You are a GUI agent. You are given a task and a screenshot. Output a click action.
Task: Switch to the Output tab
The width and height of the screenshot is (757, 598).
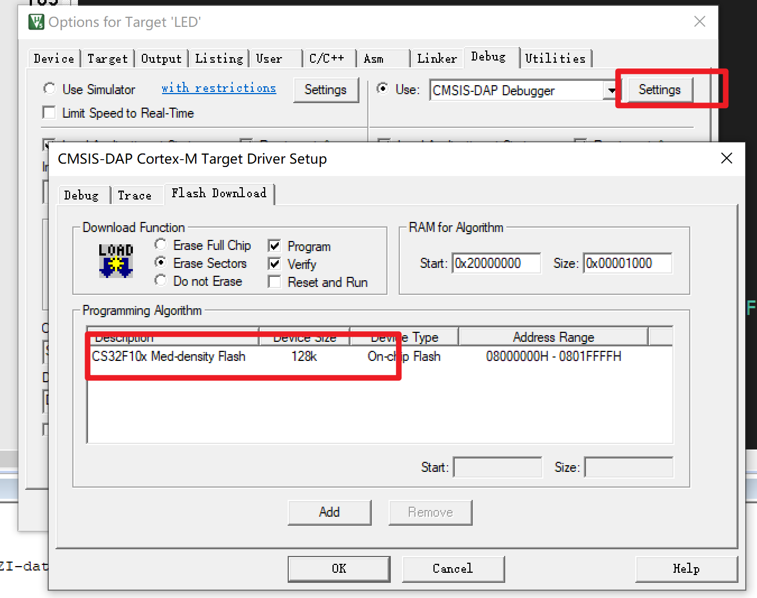[x=161, y=59]
